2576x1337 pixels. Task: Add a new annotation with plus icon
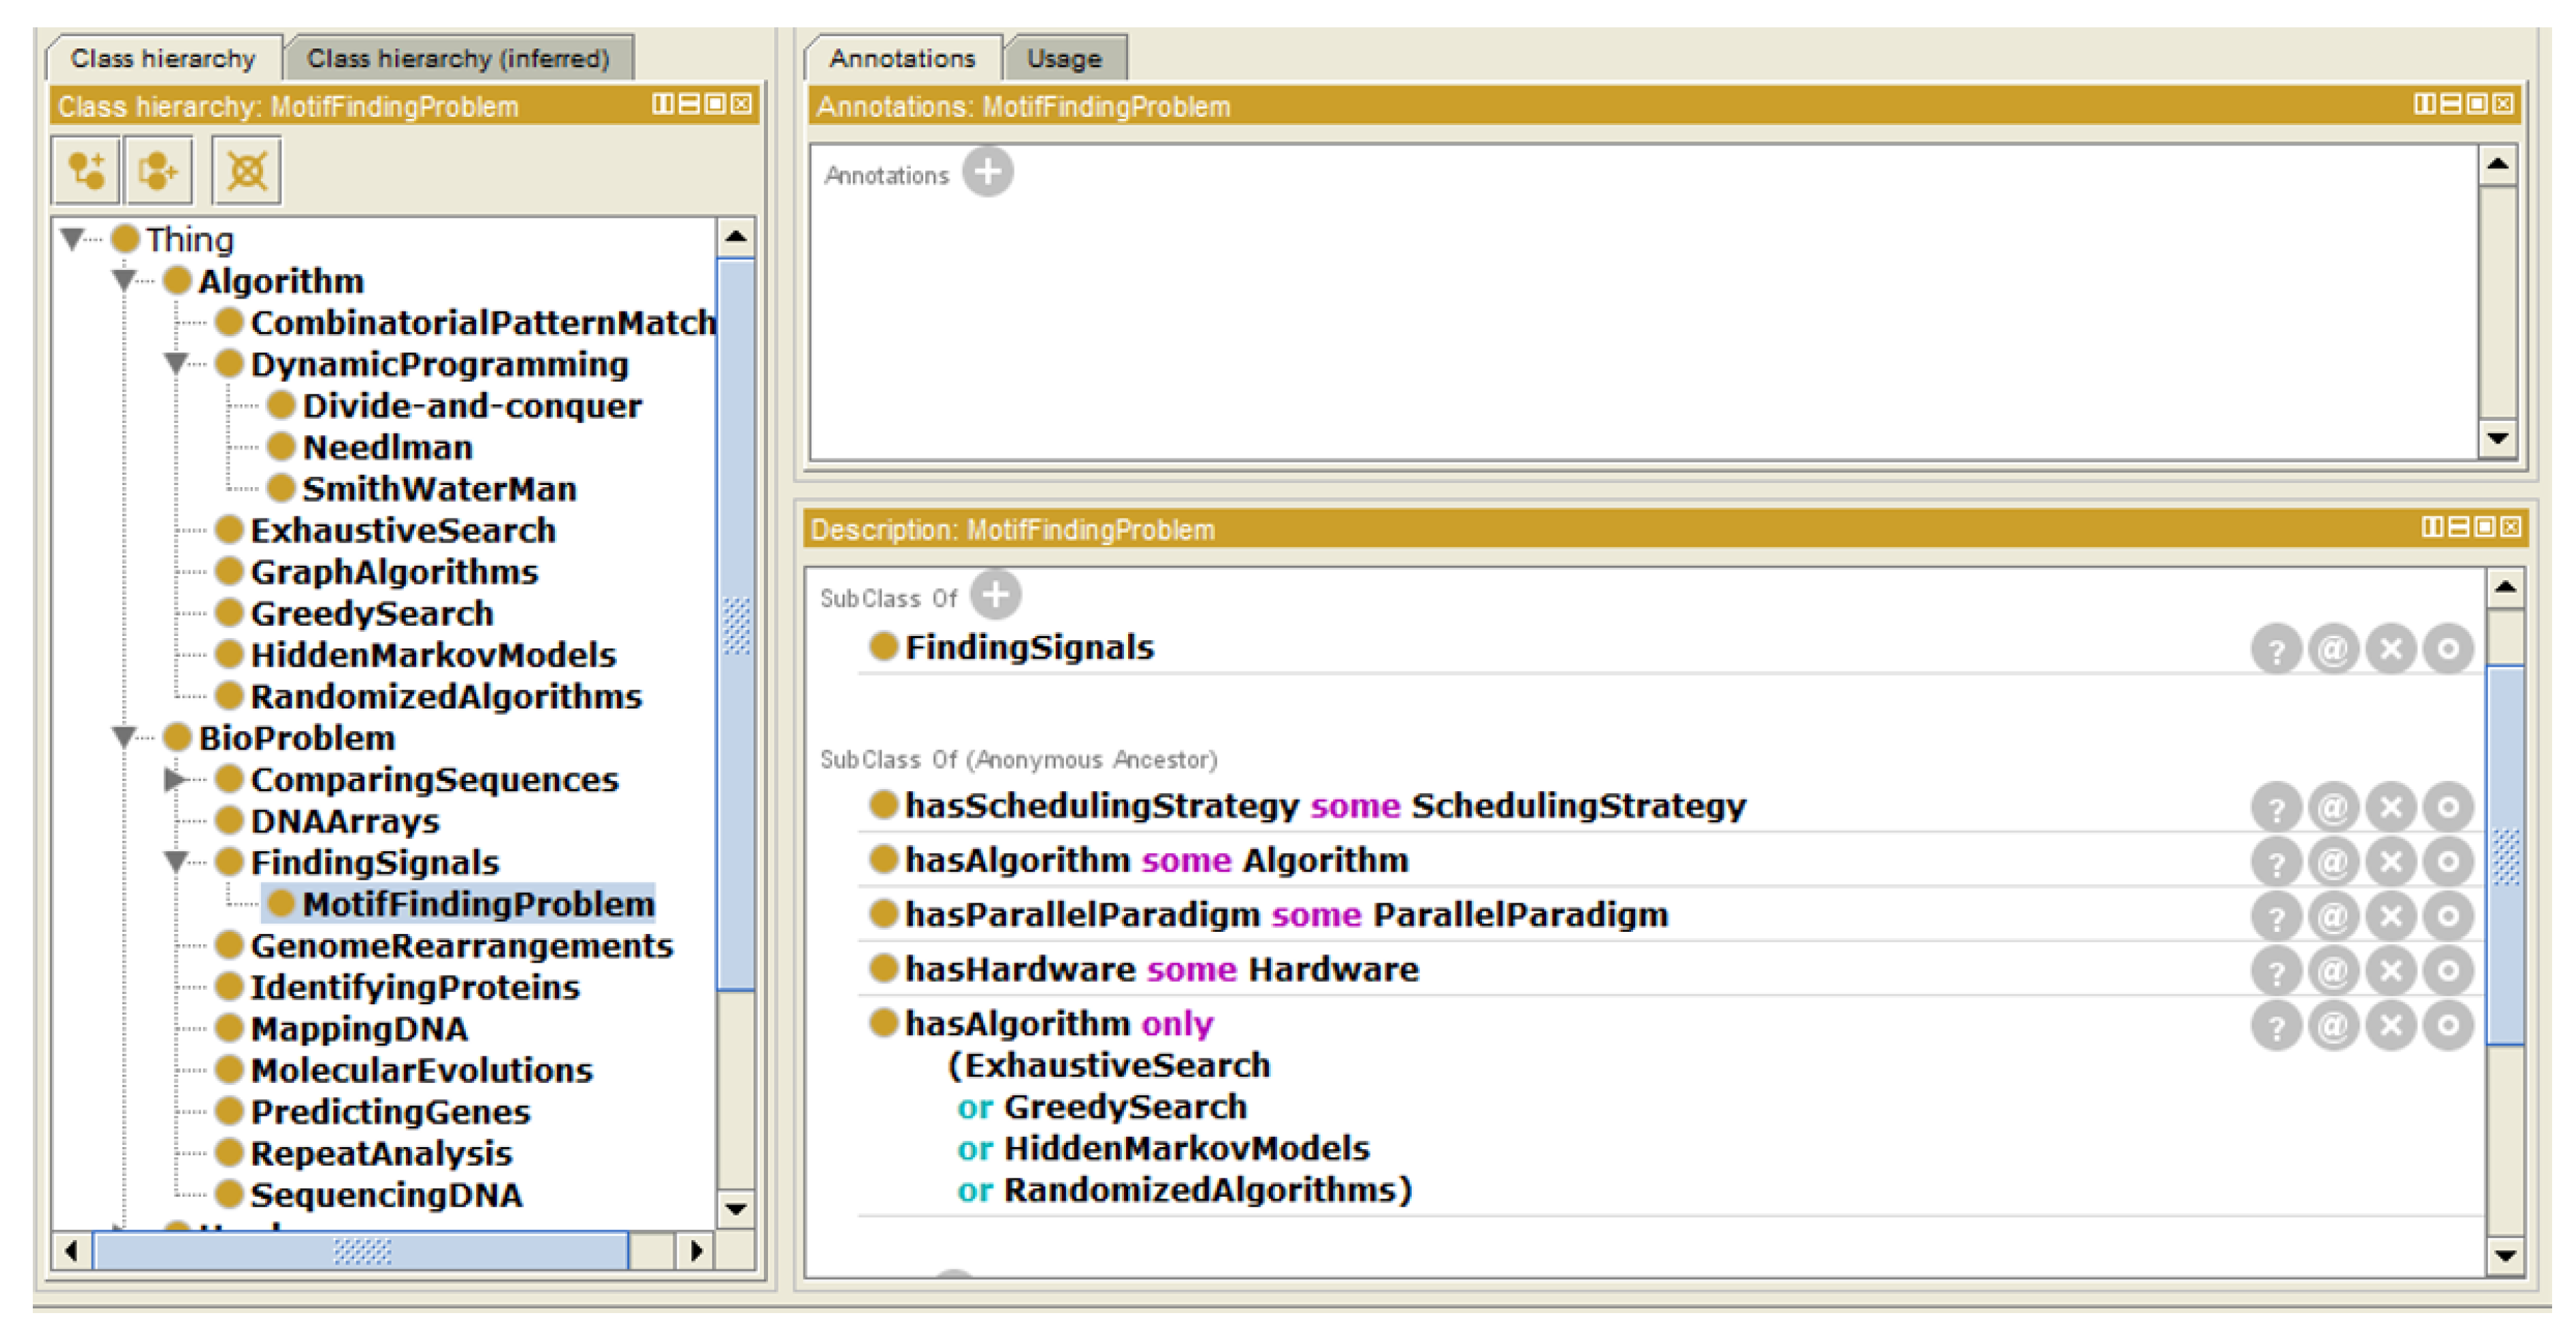coord(987,173)
